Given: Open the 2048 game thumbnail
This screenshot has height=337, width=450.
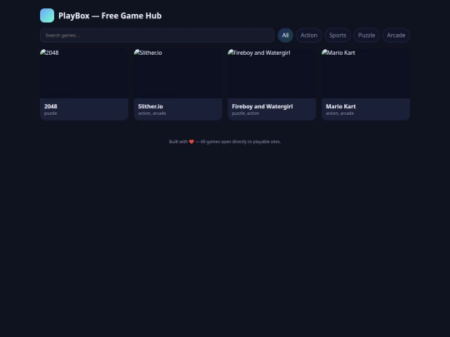Looking at the screenshot, I should 84,74.
